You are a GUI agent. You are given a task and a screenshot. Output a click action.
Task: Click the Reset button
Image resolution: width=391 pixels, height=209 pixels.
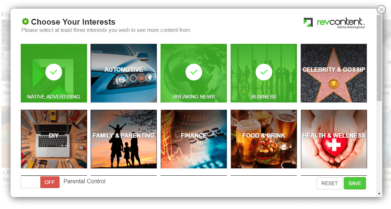coord(329,183)
